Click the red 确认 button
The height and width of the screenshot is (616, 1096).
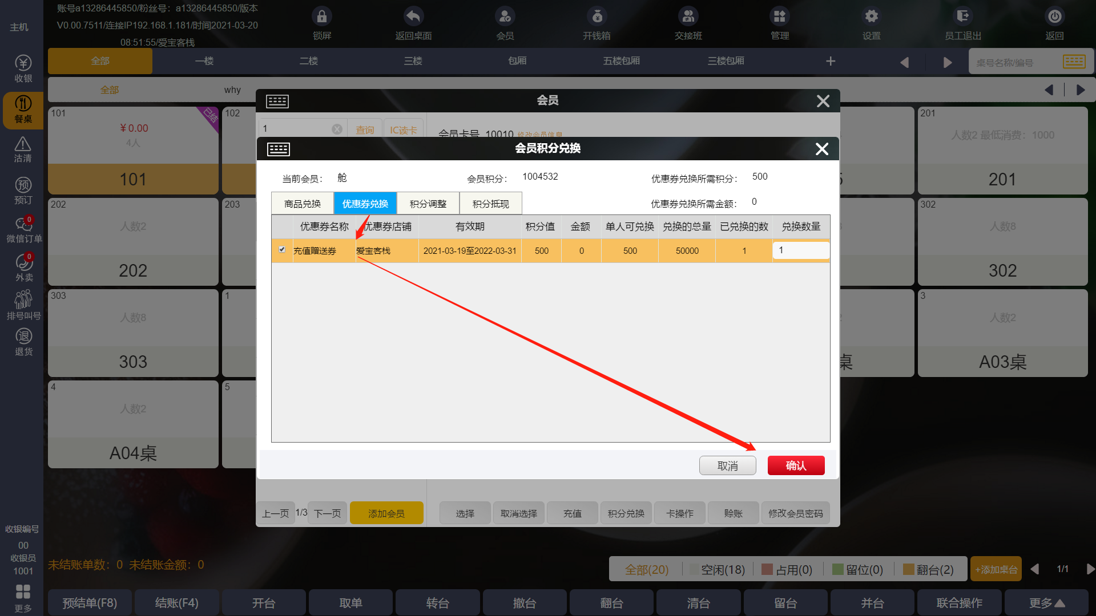click(796, 465)
